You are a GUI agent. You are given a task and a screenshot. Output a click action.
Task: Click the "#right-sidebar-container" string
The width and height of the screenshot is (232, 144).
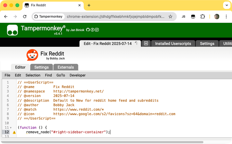79,132
